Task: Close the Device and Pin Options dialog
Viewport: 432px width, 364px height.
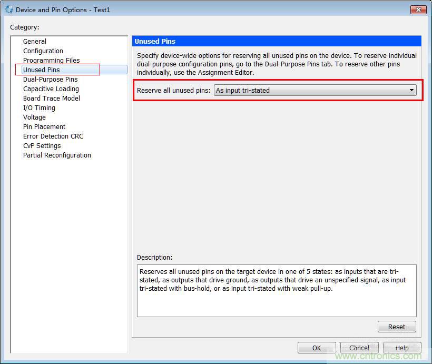Action: [418, 9]
